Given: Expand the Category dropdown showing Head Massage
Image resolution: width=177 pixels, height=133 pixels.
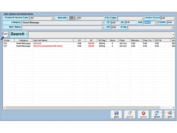Looking at the screenshot, I should click(102, 23).
